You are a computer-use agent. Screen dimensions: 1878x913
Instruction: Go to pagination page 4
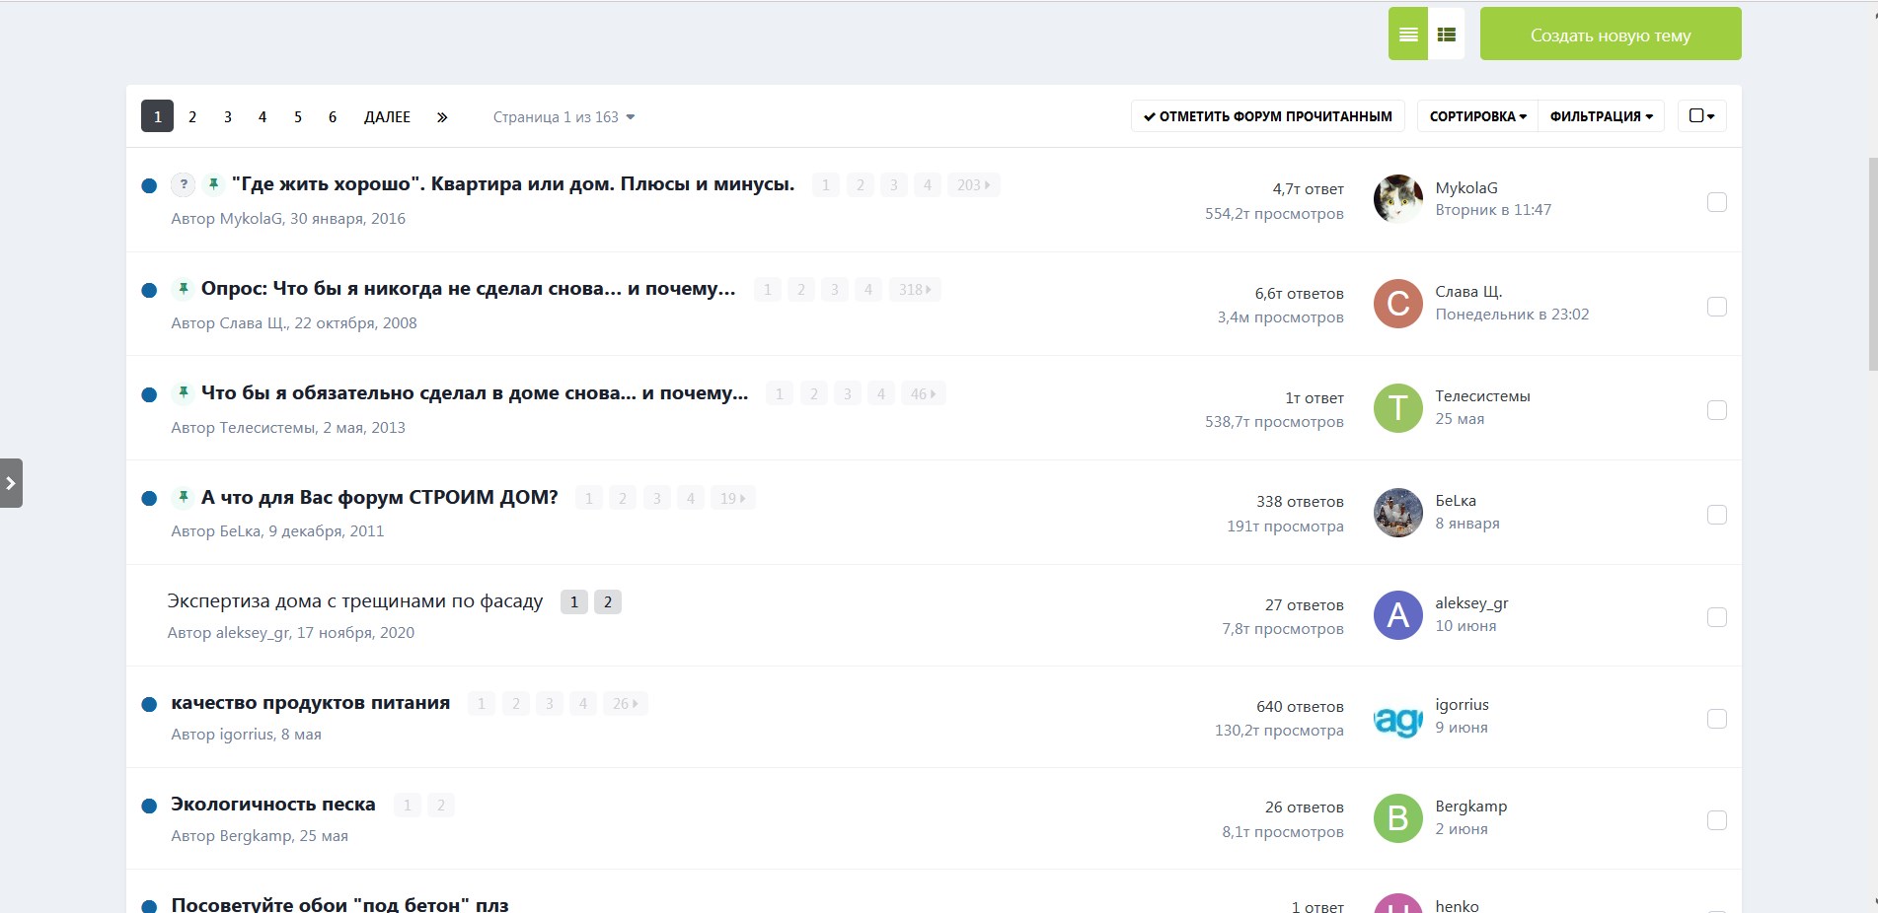pos(263,116)
